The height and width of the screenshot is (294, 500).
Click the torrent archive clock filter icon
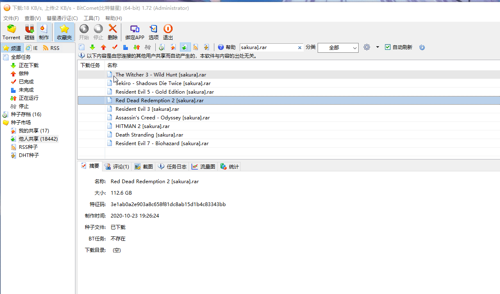click(162, 47)
